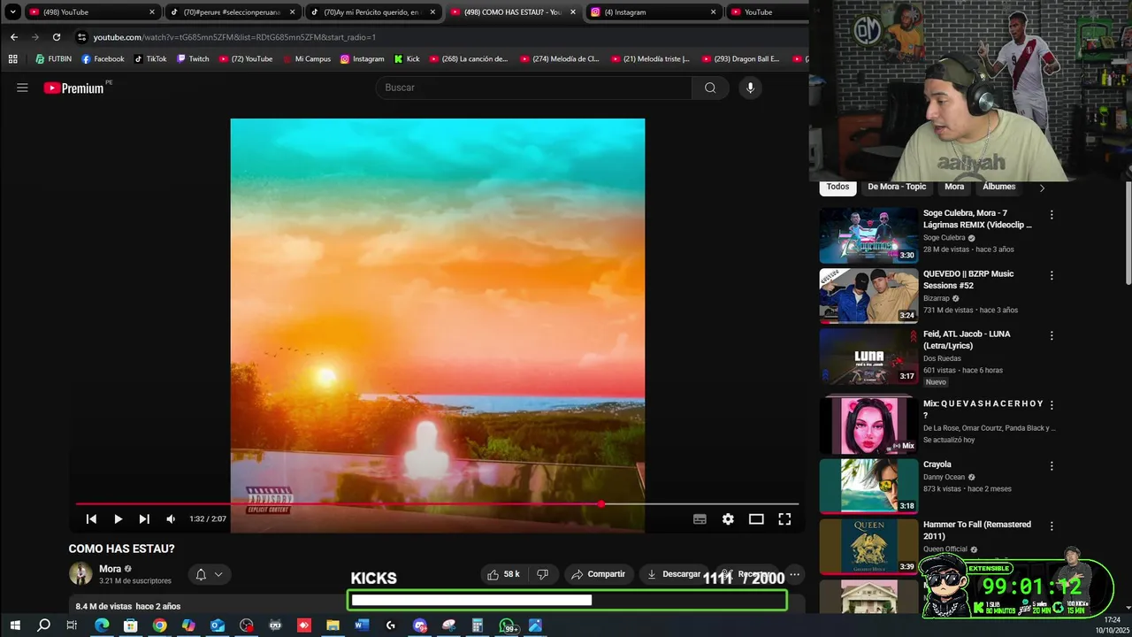Open Mora channel avatar
This screenshot has width=1132, height=637.
coord(80,573)
